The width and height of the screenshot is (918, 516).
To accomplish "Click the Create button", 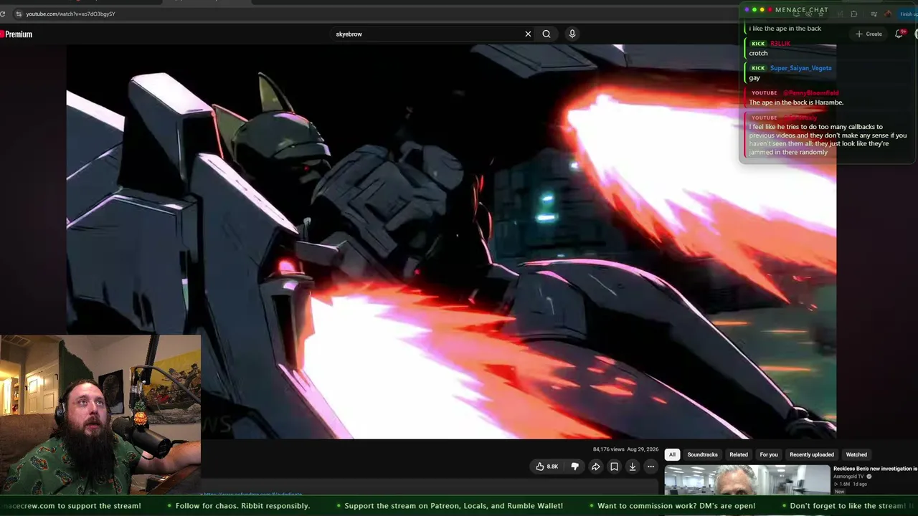I will click(x=869, y=34).
